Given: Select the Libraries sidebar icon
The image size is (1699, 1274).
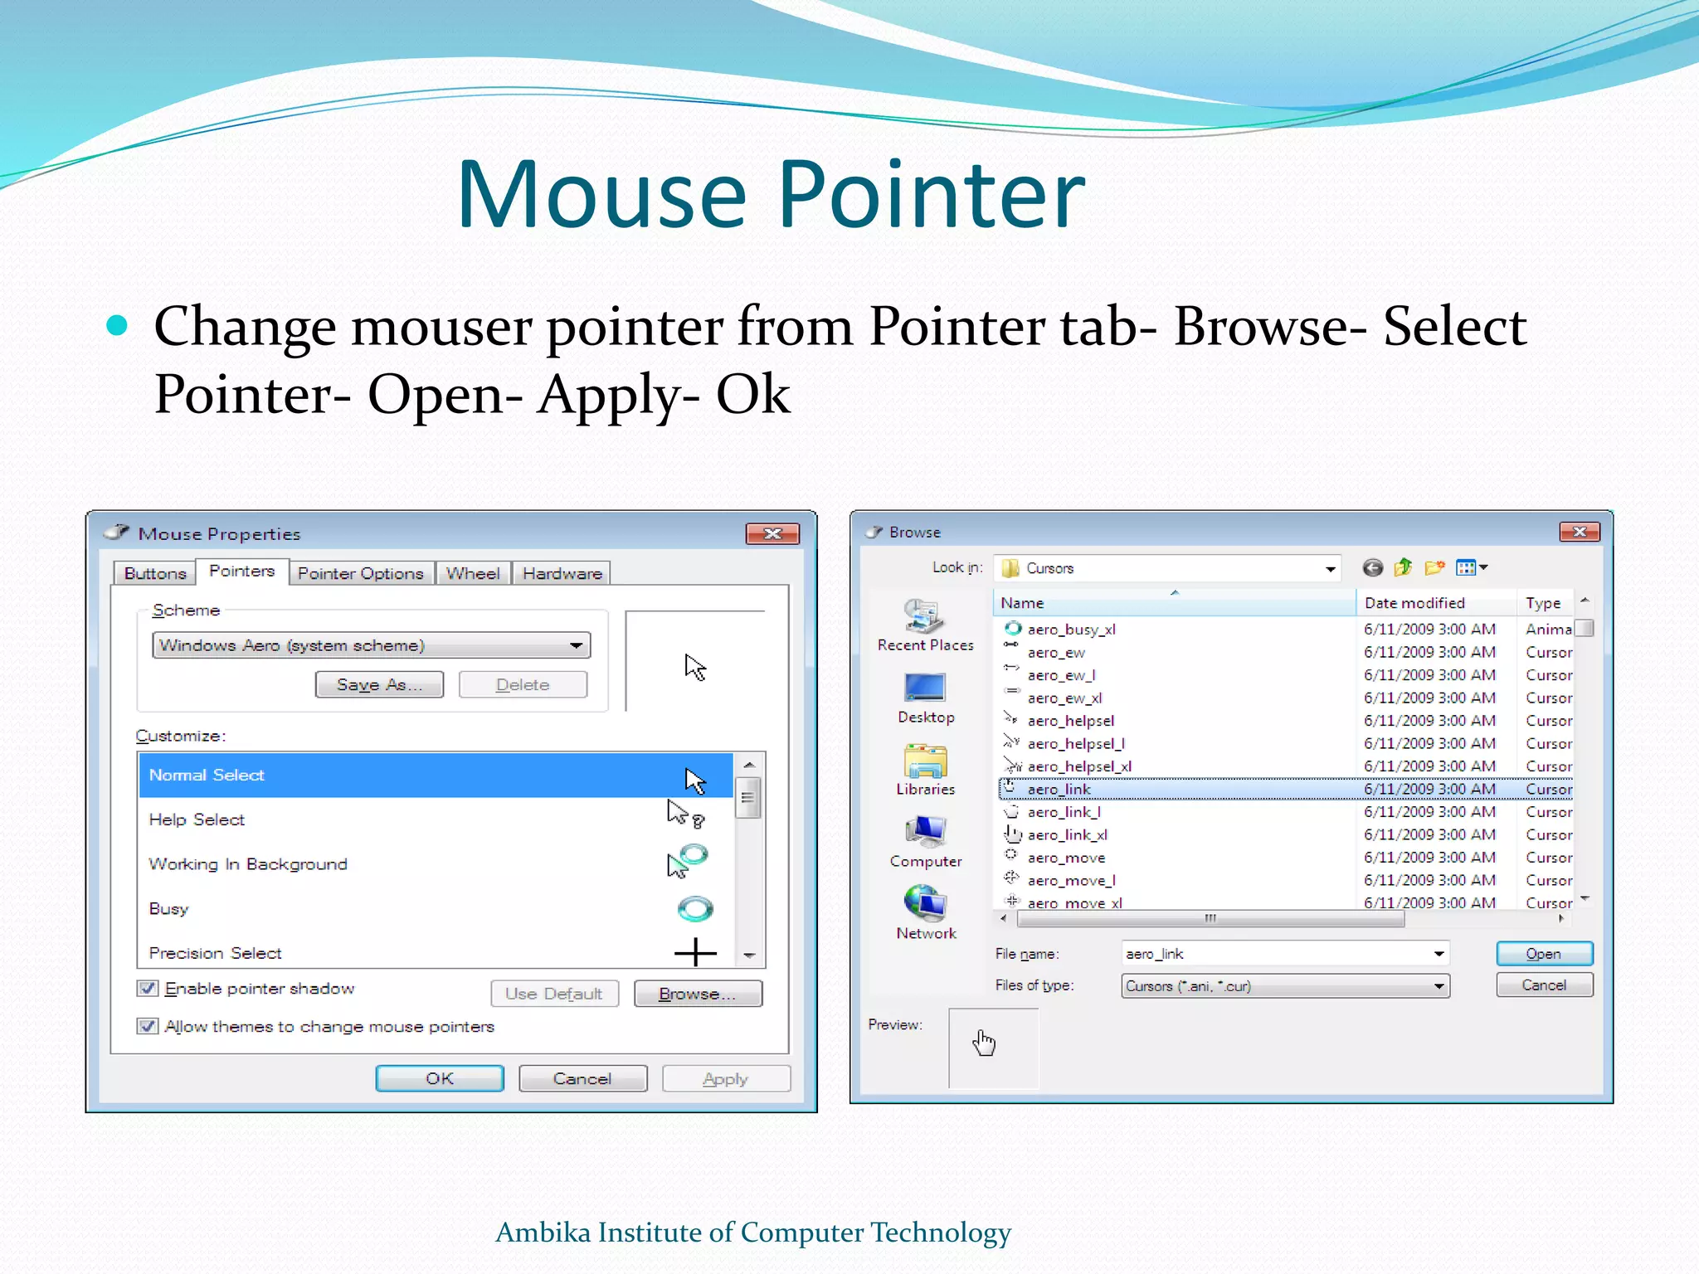Looking at the screenshot, I should coord(924,761).
